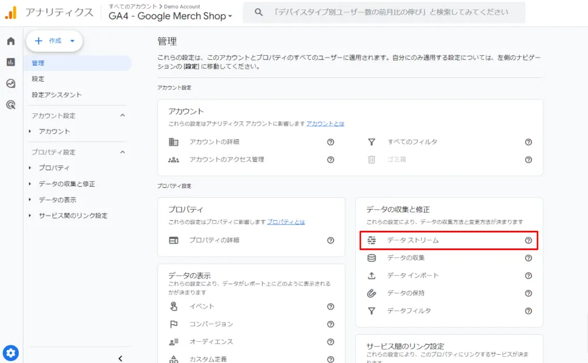588x363 pixels.
Task: Click the ゴミ箱 trash icon
Action: click(x=371, y=160)
